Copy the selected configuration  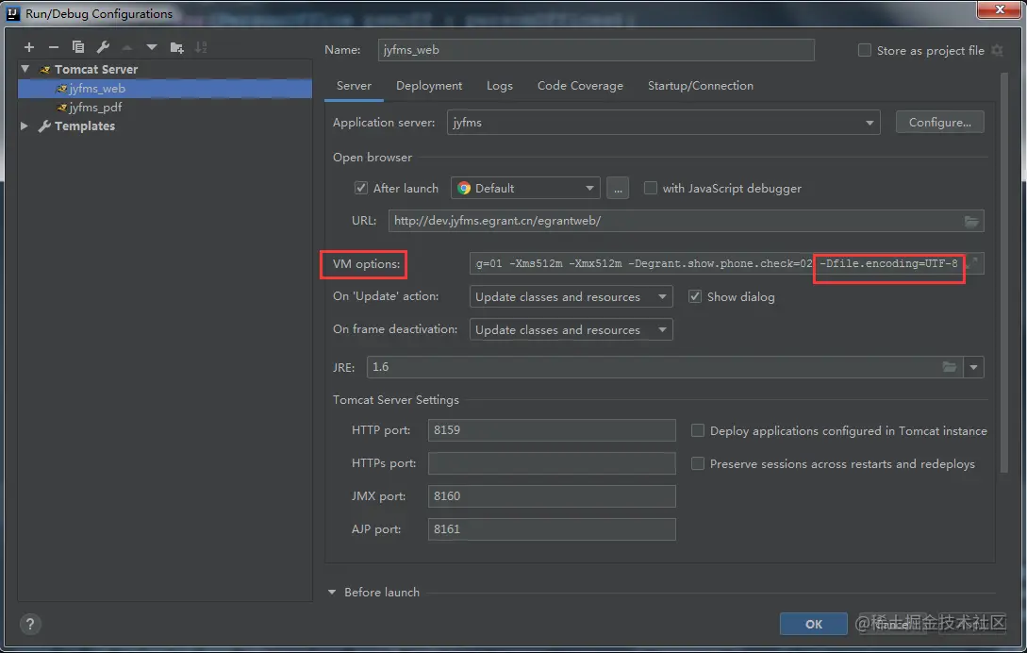tap(78, 47)
